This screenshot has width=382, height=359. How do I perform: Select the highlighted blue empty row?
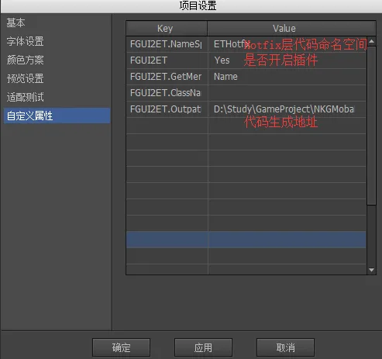(246, 240)
